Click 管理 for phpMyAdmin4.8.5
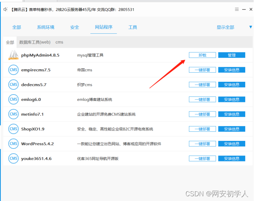254x201 pixels. pos(232,55)
